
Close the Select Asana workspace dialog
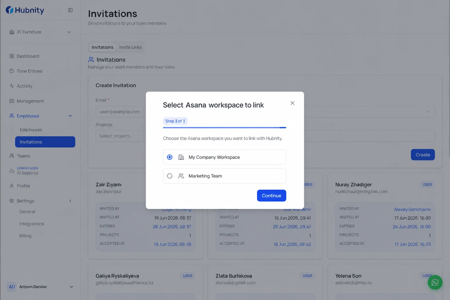click(292, 103)
